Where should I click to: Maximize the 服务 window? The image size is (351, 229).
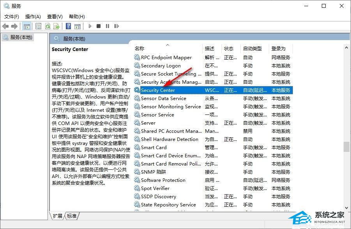(x=324, y=6)
